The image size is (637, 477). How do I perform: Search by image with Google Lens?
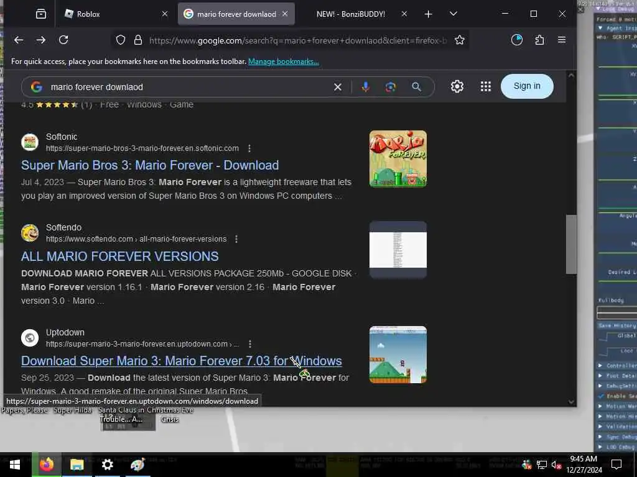[391, 87]
